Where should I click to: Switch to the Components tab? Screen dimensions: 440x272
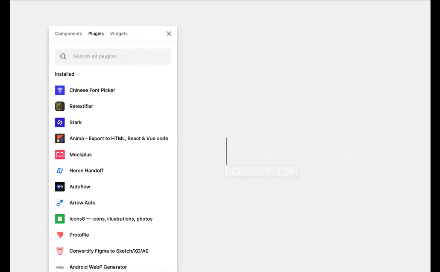point(68,33)
